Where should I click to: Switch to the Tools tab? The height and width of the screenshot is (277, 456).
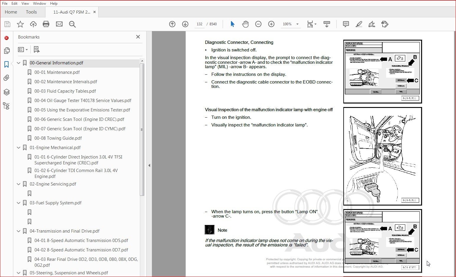(31, 12)
